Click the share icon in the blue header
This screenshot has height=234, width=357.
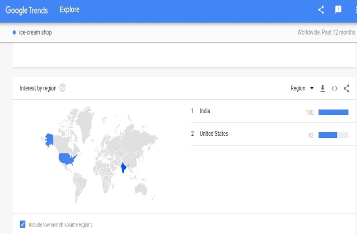[321, 10]
